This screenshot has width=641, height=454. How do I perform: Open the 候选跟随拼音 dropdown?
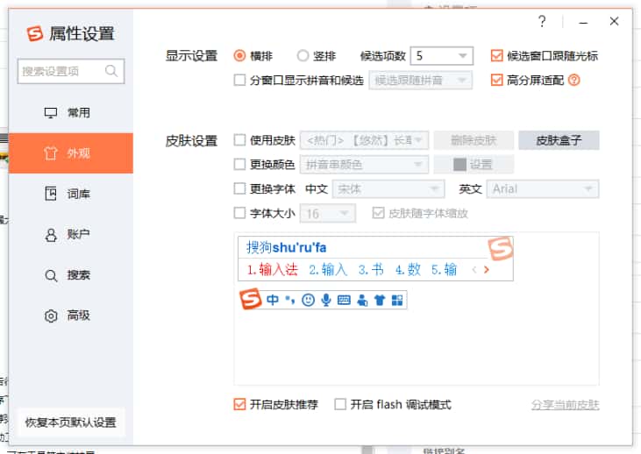421,80
